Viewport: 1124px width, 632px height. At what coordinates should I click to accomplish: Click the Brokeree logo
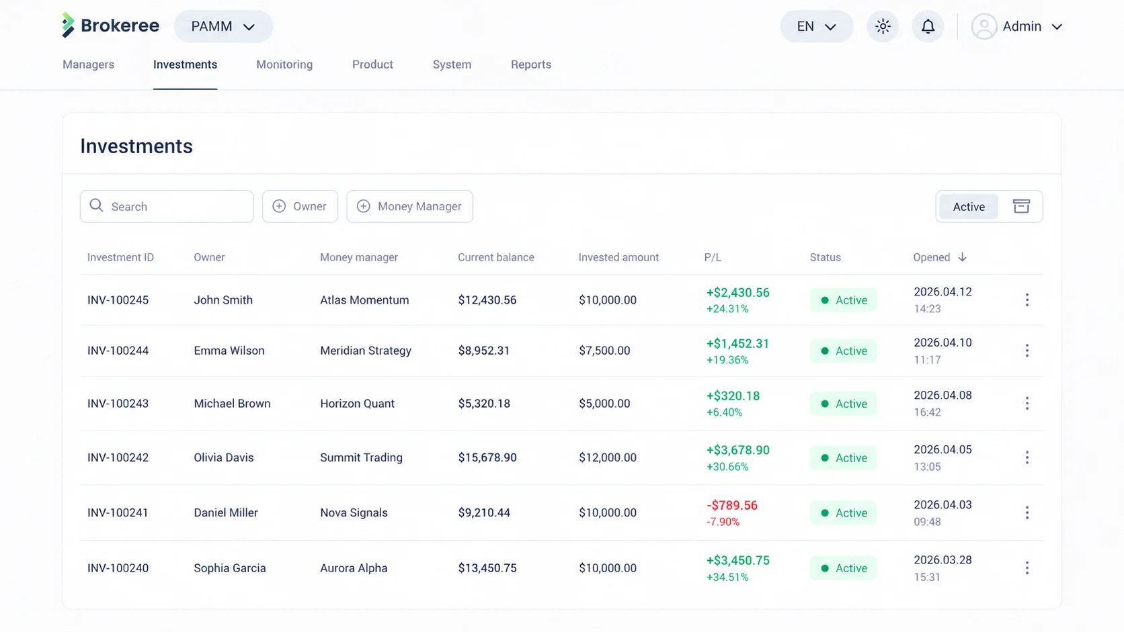(111, 26)
